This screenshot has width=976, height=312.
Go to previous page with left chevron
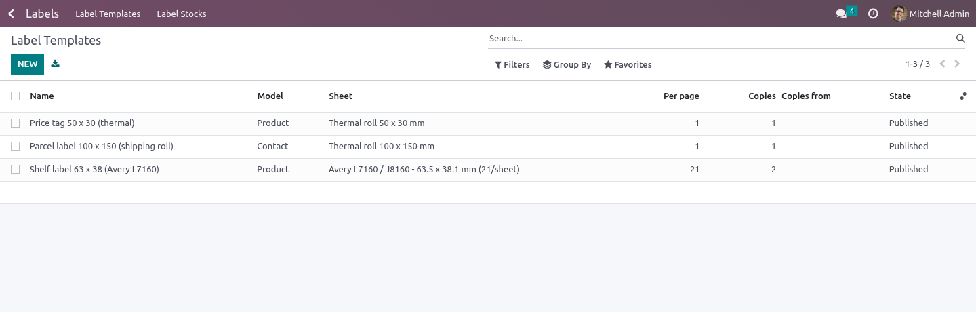point(942,64)
